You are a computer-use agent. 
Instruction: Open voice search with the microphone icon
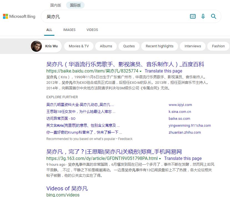click(x=203, y=16)
